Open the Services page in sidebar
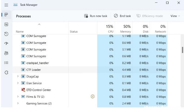Viewport: 184px width, 112px height. (6, 72)
